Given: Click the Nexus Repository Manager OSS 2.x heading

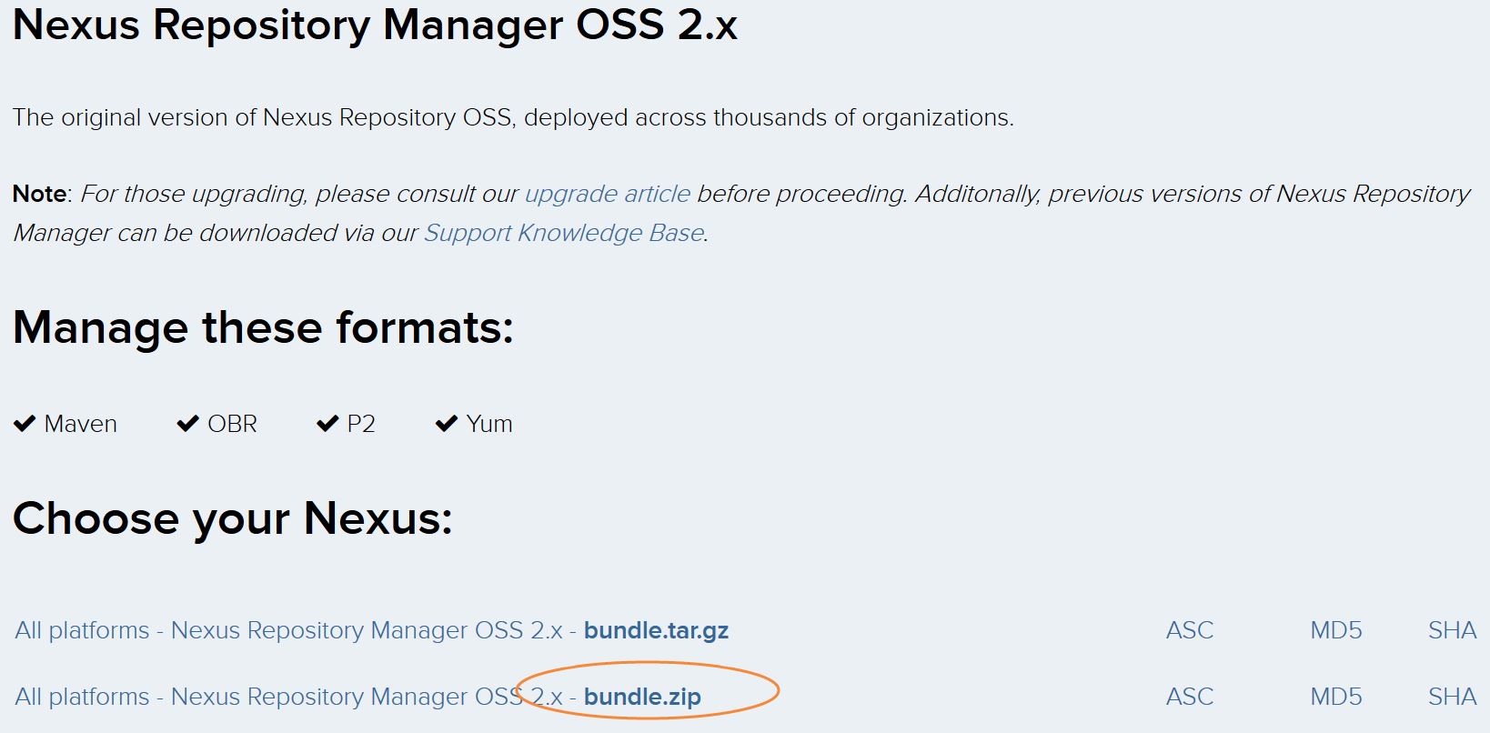Looking at the screenshot, I should [375, 25].
